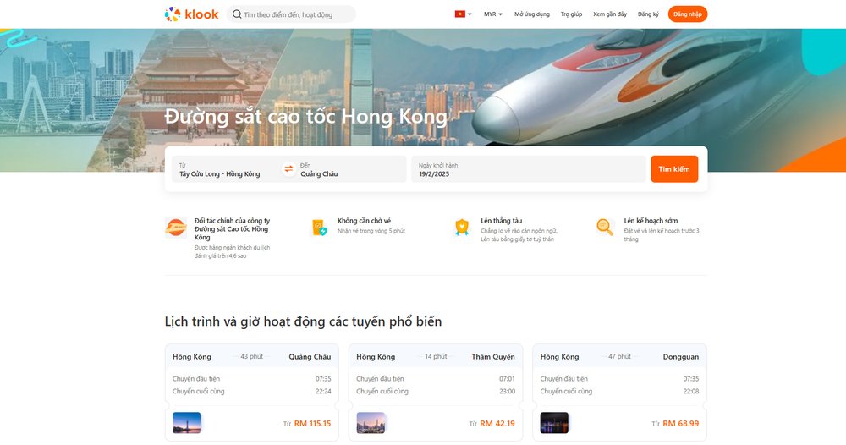Open the Quảng Châu route thumbnail
Screen dimensions: 846x445
coord(187,423)
